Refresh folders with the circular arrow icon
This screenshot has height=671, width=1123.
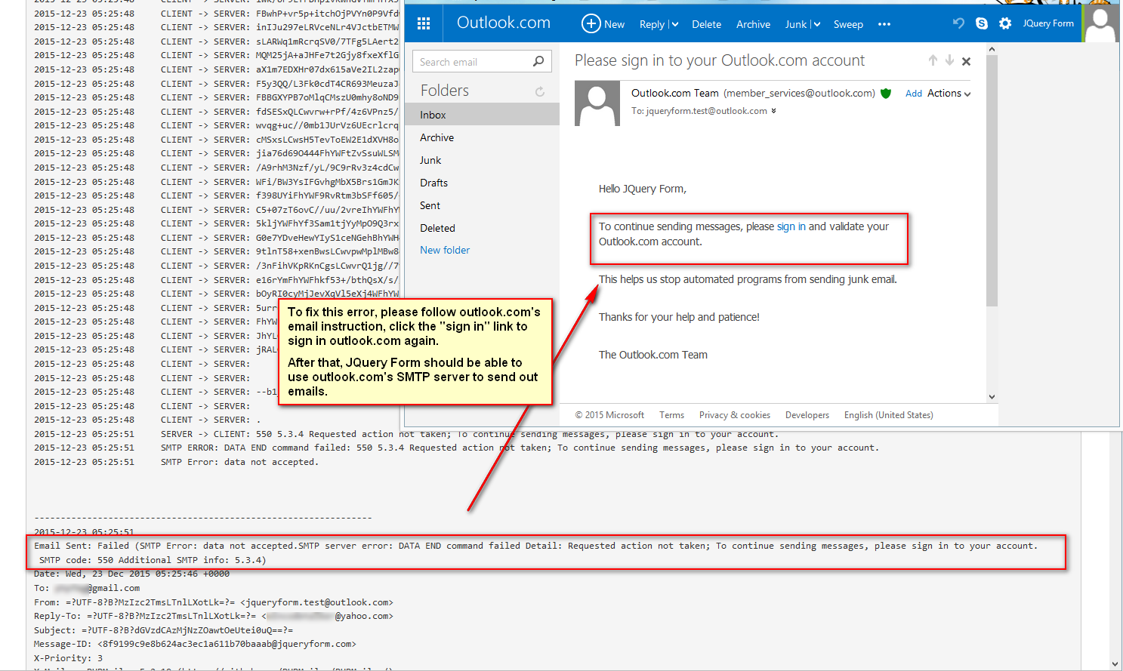[540, 92]
